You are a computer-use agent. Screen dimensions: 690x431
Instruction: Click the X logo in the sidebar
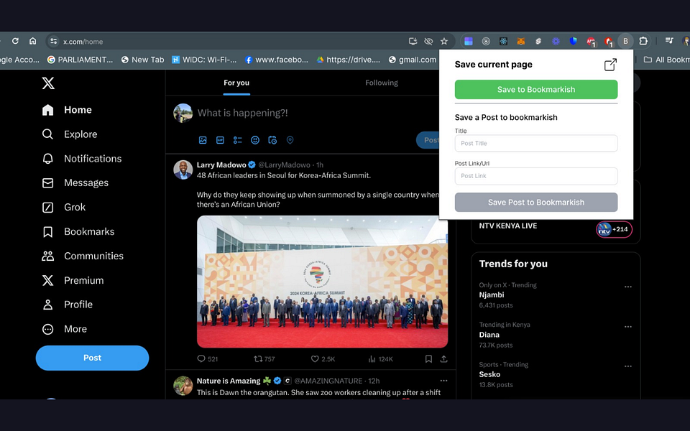(x=48, y=83)
